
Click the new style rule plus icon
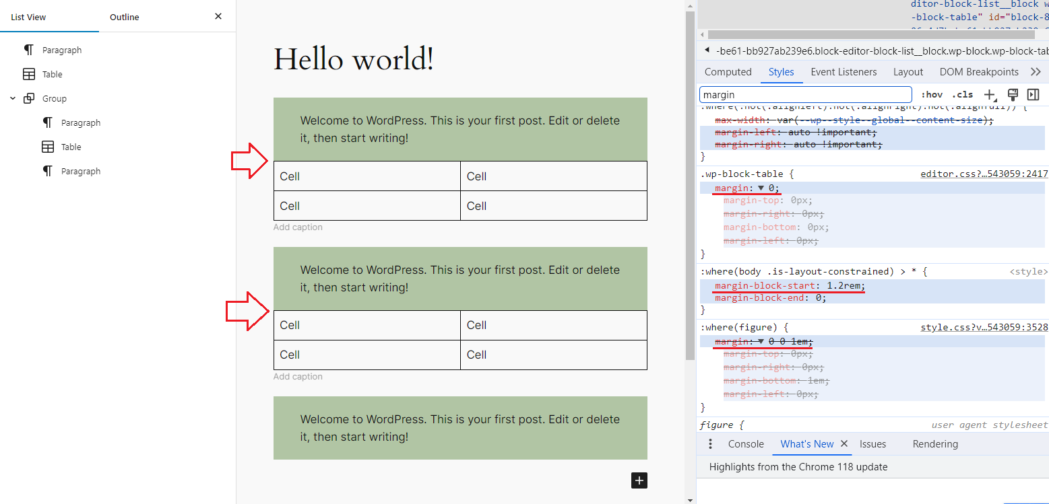(989, 94)
